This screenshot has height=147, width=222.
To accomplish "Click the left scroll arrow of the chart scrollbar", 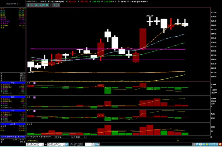I will [99, 144].
